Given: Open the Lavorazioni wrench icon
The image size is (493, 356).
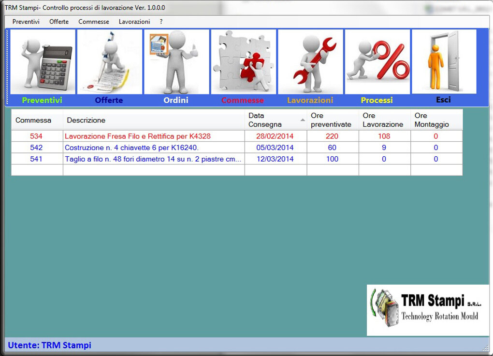Looking at the screenshot, I should tap(311, 62).
